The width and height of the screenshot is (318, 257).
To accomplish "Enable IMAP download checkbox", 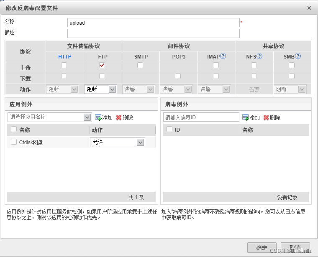I will point(216,76).
